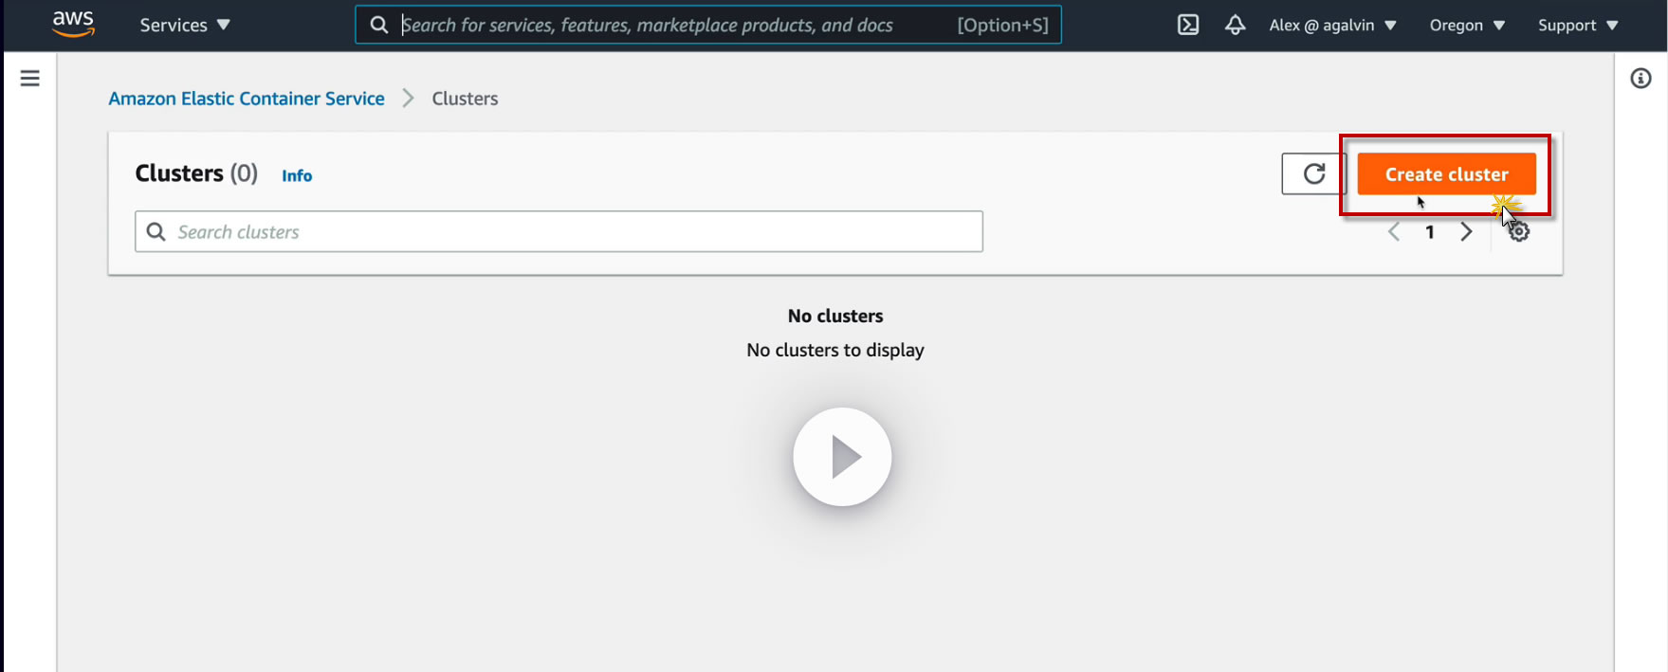Open the Oregon region selector

(x=1467, y=26)
